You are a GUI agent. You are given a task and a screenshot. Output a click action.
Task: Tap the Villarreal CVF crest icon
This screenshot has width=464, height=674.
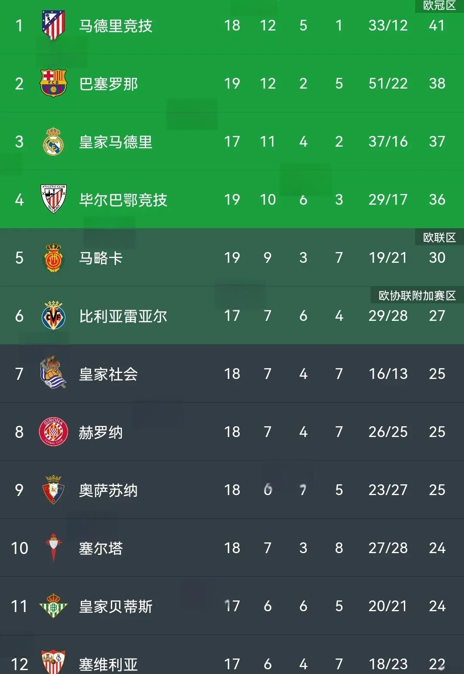[x=53, y=316]
